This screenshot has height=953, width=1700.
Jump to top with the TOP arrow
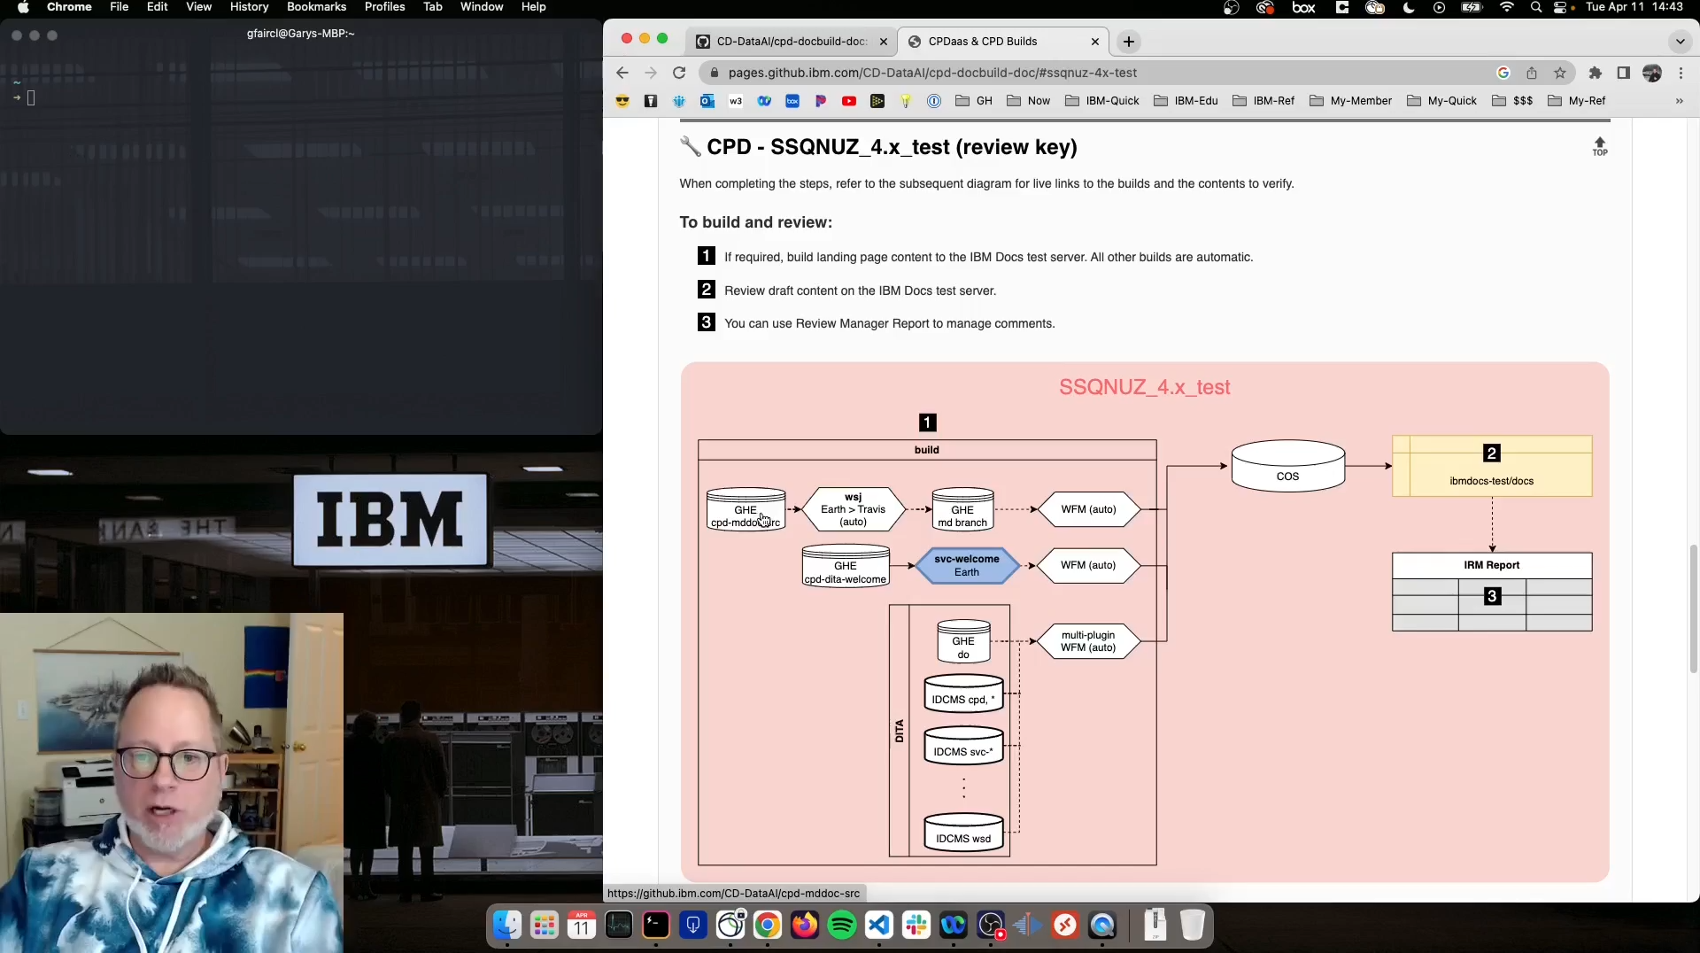[x=1600, y=146]
